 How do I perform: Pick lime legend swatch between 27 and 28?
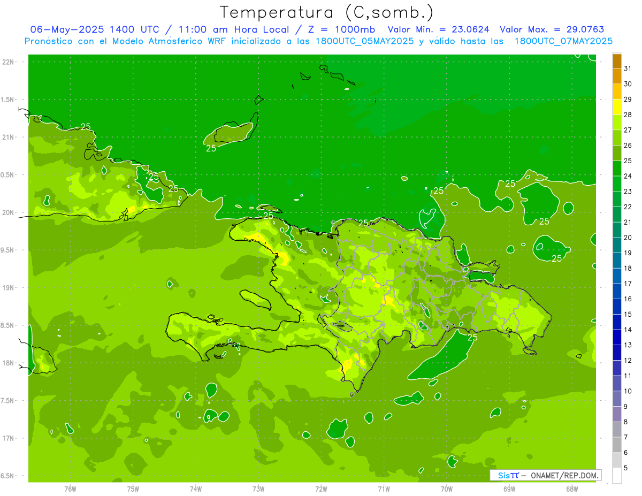617,123
